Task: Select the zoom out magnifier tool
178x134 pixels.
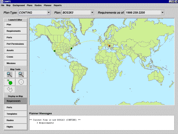Action: pyautogui.click(x=21, y=75)
